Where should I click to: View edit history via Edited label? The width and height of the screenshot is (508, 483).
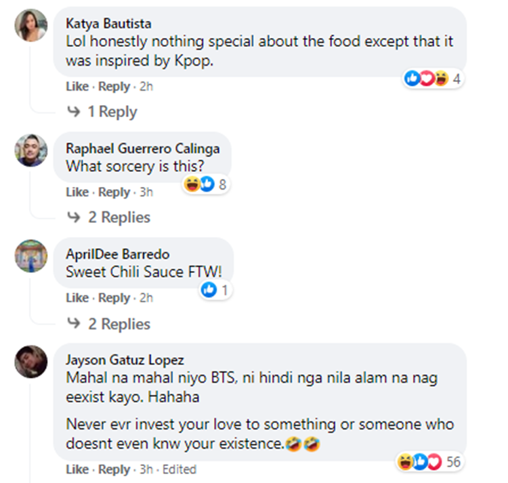[179, 469]
